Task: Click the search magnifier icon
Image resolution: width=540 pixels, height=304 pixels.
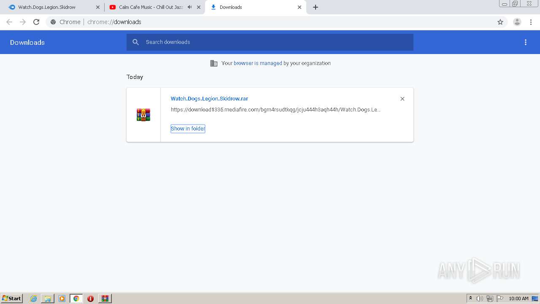Action: click(135, 42)
